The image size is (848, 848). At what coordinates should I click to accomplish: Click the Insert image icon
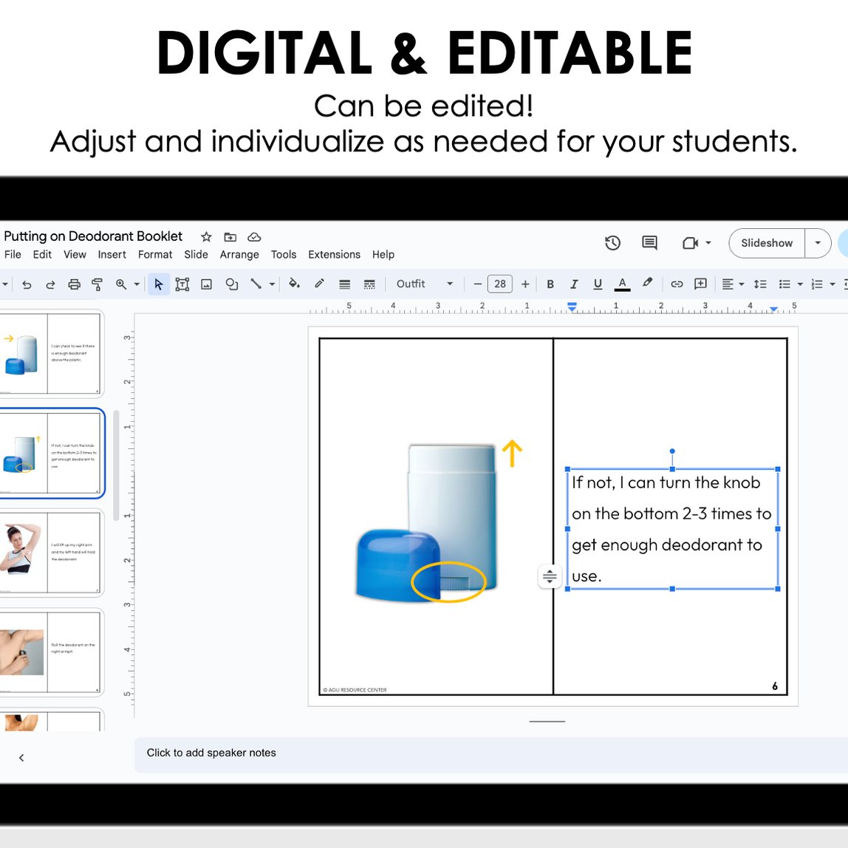pos(207,284)
